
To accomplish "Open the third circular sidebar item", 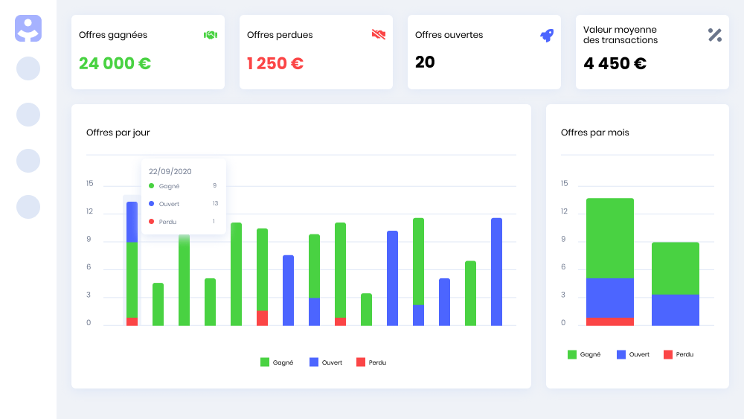I will [28, 161].
